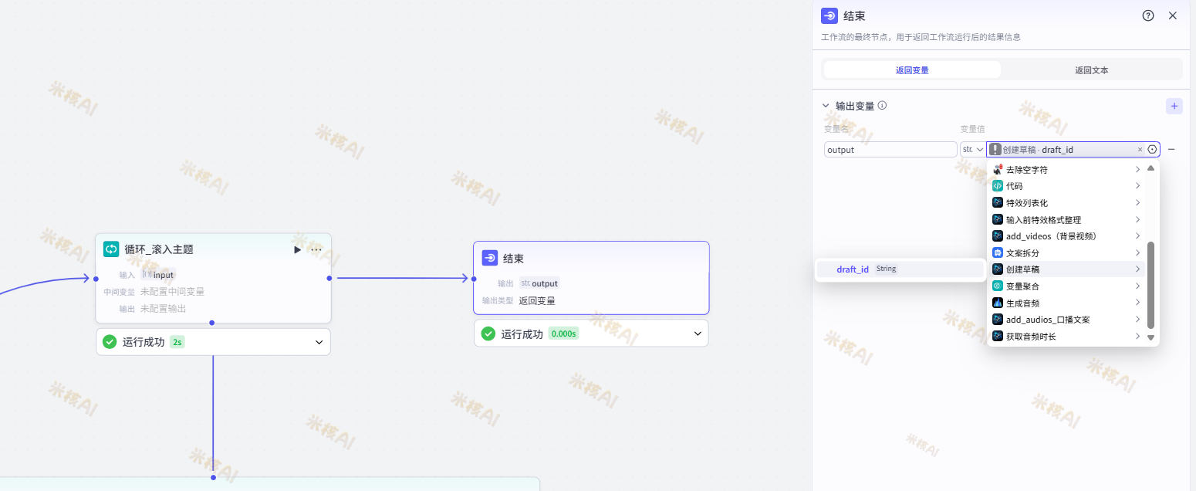This screenshot has width=1196, height=491.
Task: Click the 变量聚合 node icon
Action: click(998, 286)
